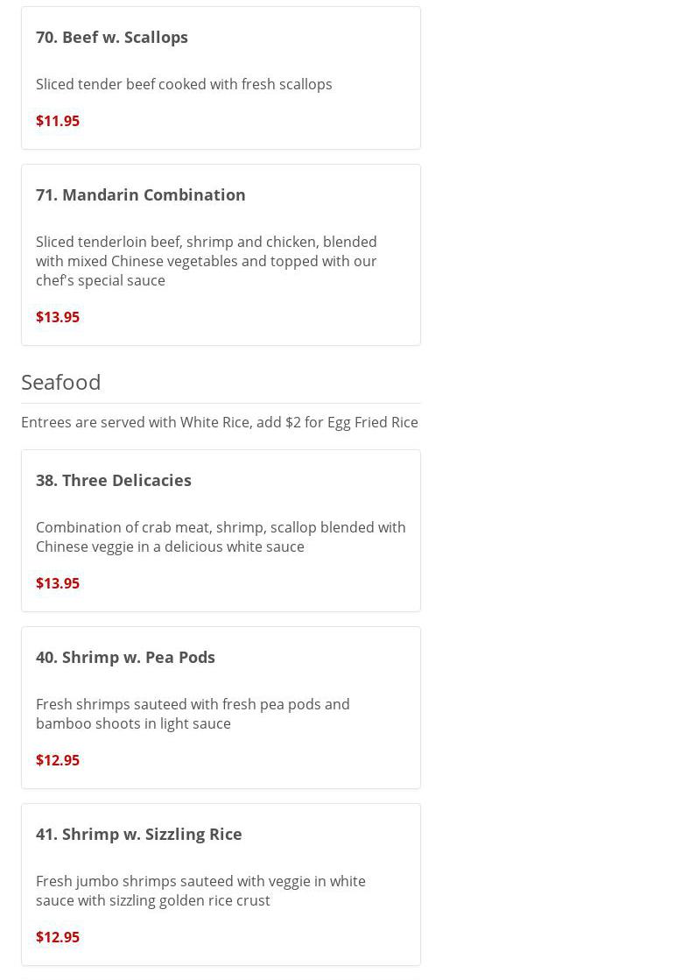Viewport: 674px width, 980px height.
Task: Click the $12.95 price for Shrimp w. Pea Pods
Action: (58, 760)
